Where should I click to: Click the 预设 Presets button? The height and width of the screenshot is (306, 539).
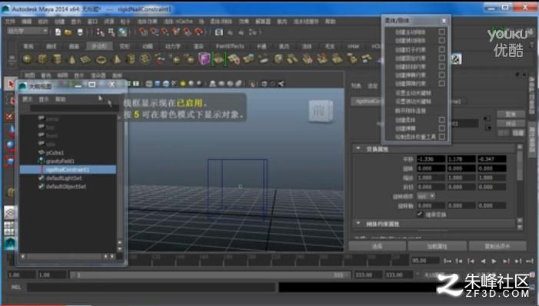pos(511,124)
